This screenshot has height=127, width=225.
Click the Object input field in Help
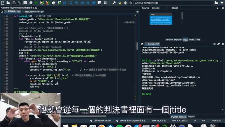pyautogui.click(x=197, y=8)
